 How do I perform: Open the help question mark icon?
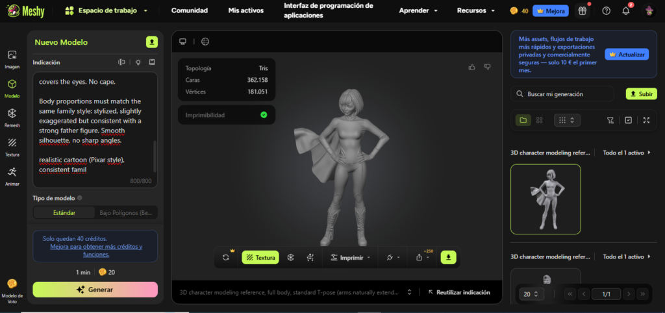pos(606,11)
